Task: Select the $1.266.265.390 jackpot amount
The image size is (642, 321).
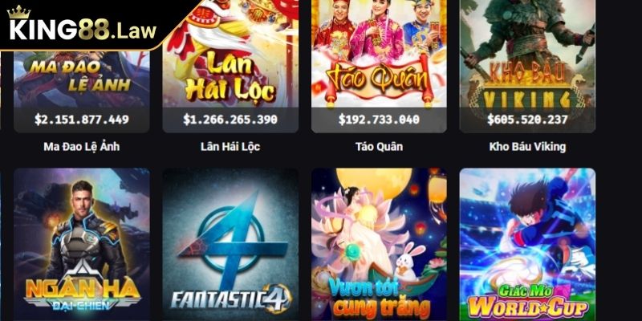Action: 230,120
